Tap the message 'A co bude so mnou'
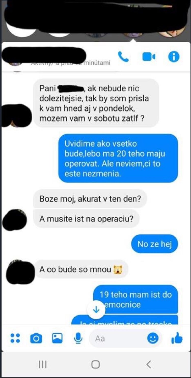The image size is (191, 378). 81,269
